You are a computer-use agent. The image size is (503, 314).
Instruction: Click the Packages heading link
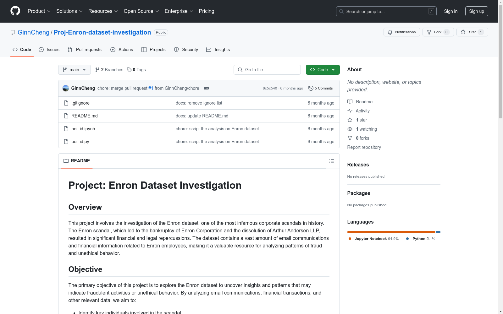click(359, 193)
